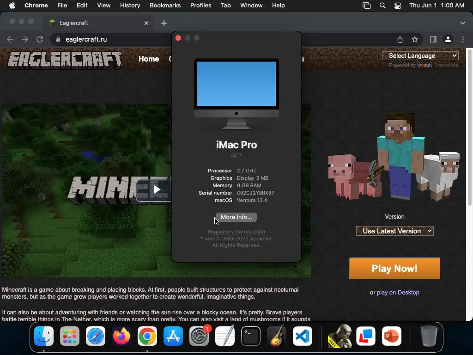Open the Select Language dropdown
The width and height of the screenshot is (473, 355).
coord(420,55)
